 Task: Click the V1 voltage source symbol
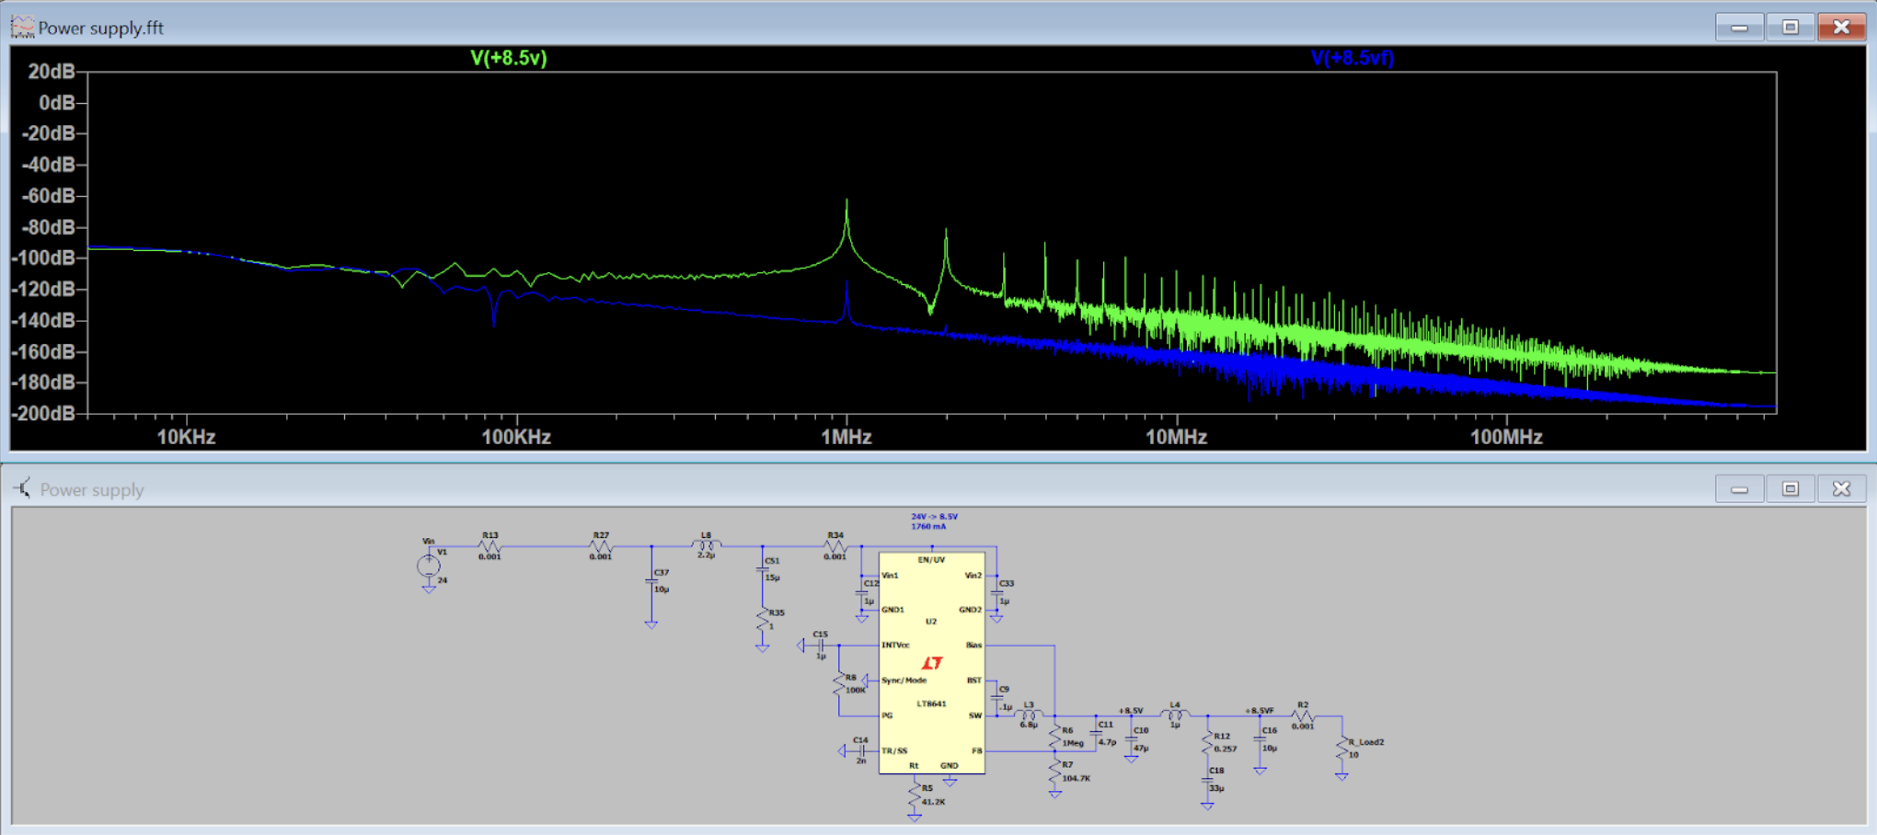click(429, 566)
